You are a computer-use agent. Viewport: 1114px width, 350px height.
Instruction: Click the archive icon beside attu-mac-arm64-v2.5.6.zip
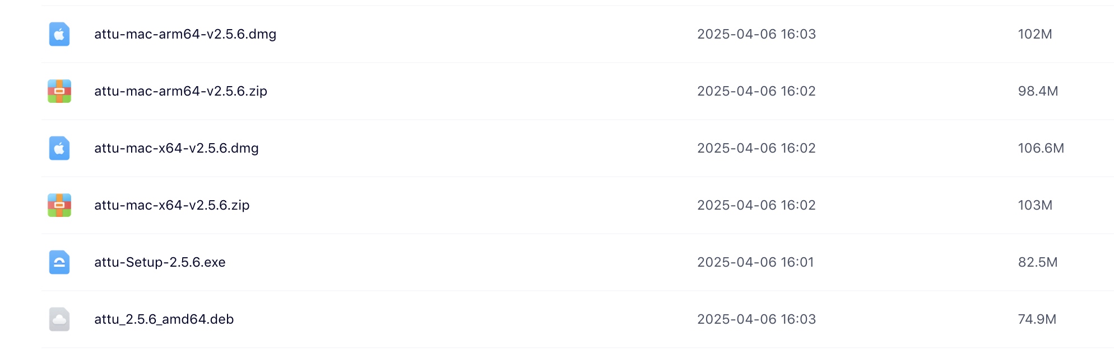coord(59,91)
